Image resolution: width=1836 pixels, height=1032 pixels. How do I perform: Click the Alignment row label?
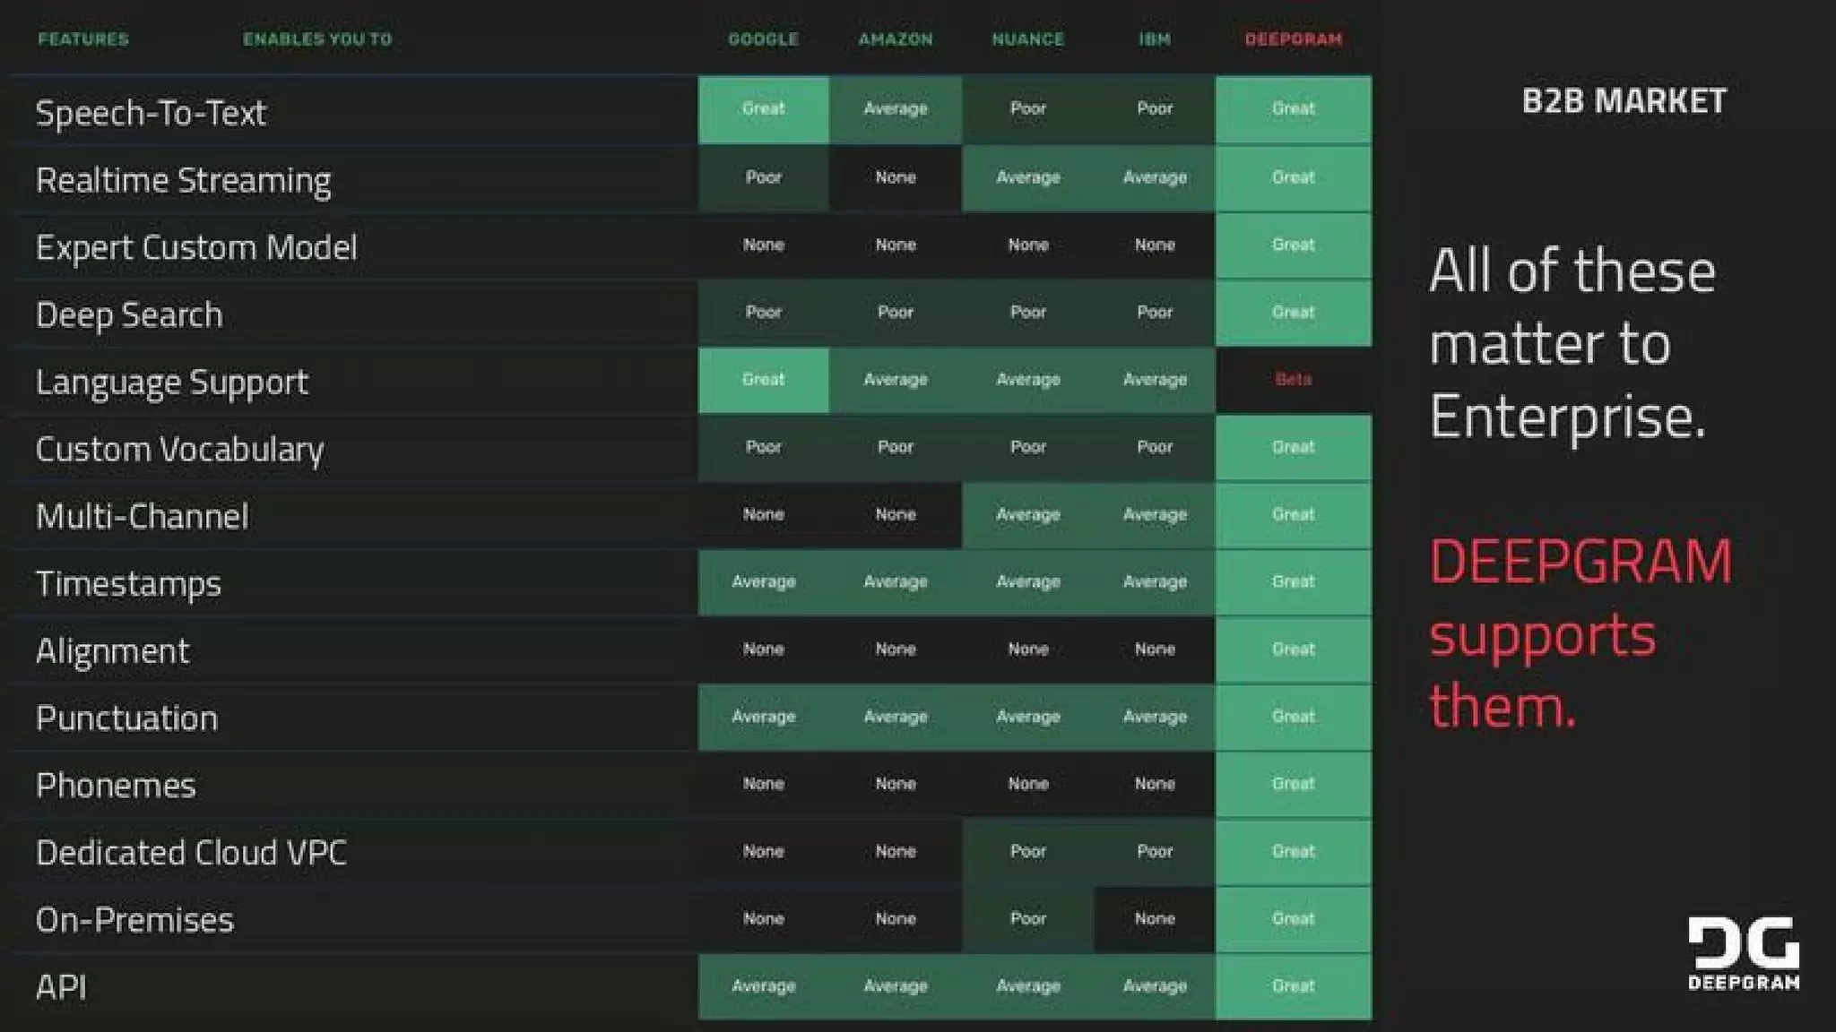click(x=112, y=651)
